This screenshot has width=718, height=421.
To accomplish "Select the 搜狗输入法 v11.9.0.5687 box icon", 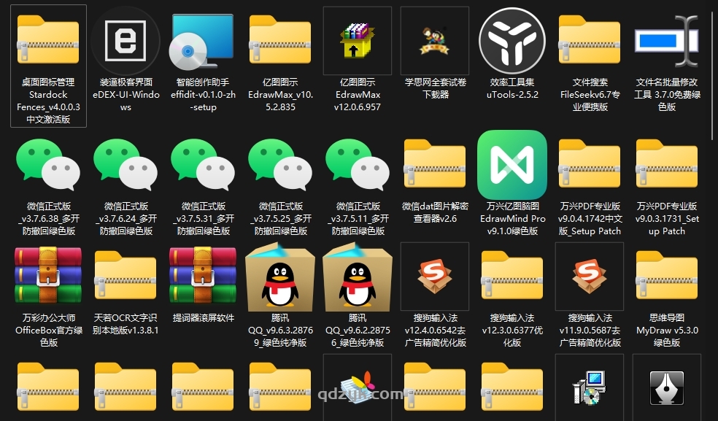I will click(x=589, y=276).
